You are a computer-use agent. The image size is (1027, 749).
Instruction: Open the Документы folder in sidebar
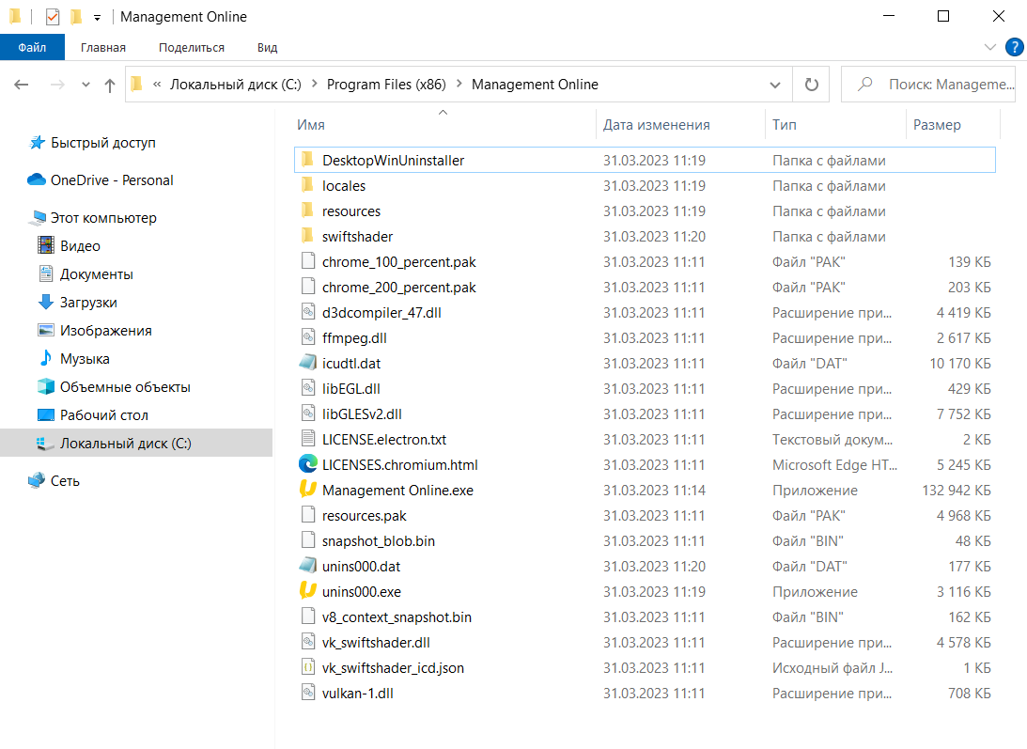click(96, 273)
